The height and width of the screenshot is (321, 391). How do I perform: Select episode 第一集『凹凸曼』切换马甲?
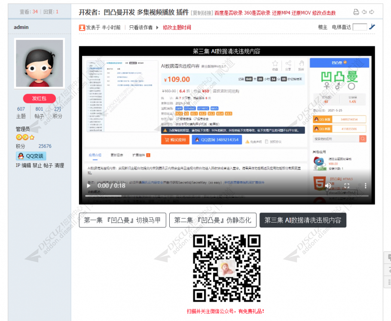coord(122,220)
